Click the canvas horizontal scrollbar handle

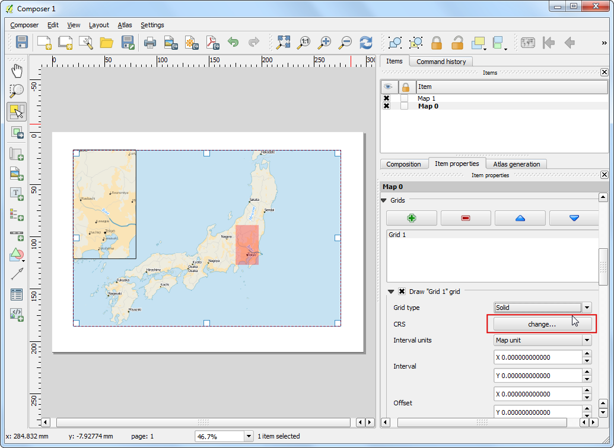click(203, 423)
